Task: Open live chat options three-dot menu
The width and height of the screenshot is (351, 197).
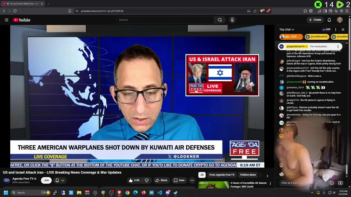Action: point(336,30)
